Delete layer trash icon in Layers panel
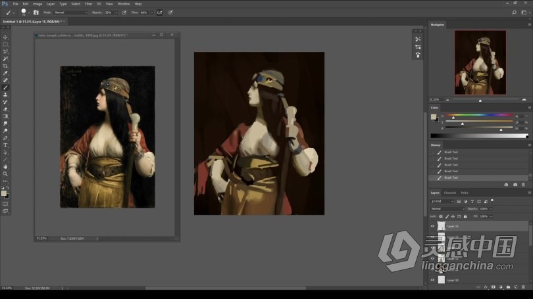Image resolution: width=533 pixels, height=299 pixels. pos(523,287)
